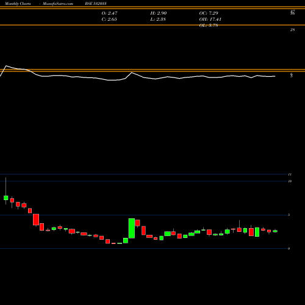The image size is (305, 305).
Task: Click the "OH: 17.41" reading
Action: click(x=210, y=19)
